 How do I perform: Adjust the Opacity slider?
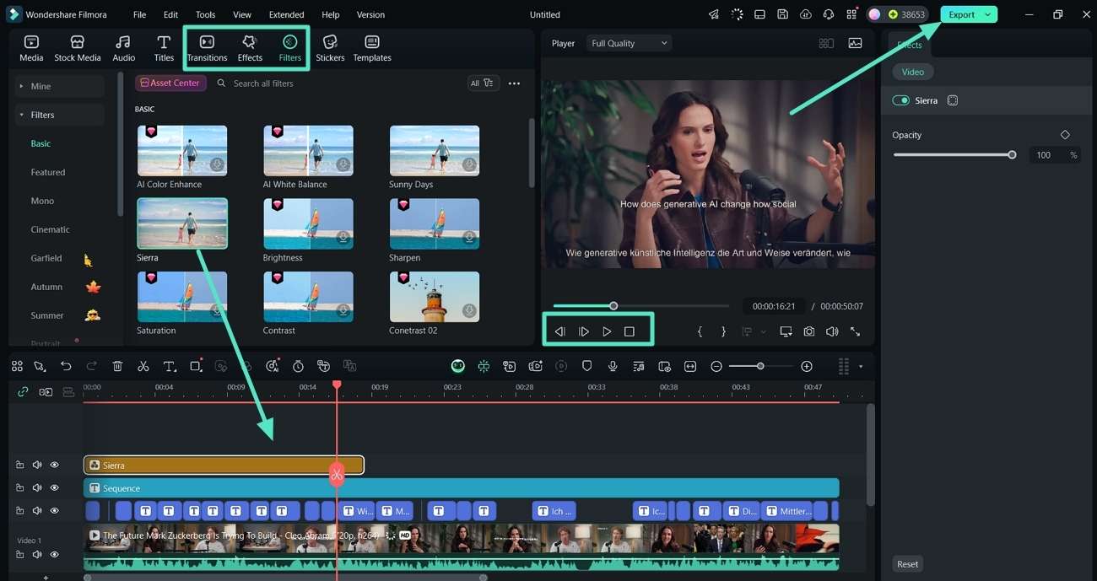tap(953, 155)
